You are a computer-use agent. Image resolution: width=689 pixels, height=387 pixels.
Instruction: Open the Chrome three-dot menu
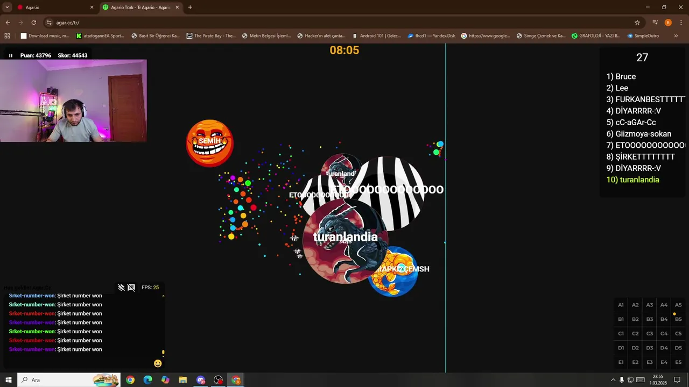[680, 23]
